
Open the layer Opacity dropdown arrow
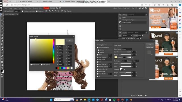click(x=143, y=36)
